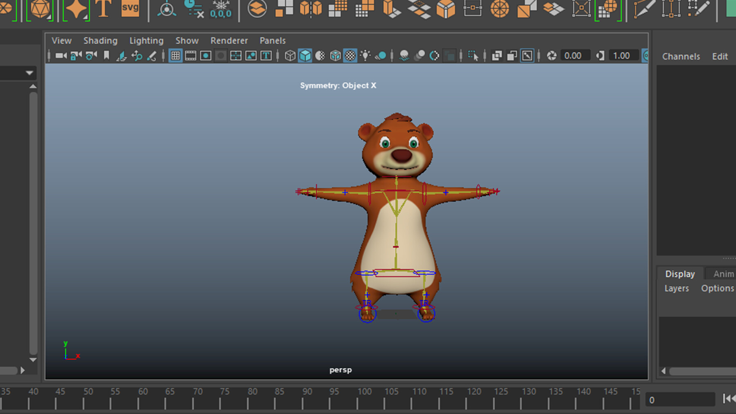Click the SVG creation shelf icon
The image size is (736, 414).
[x=130, y=7]
